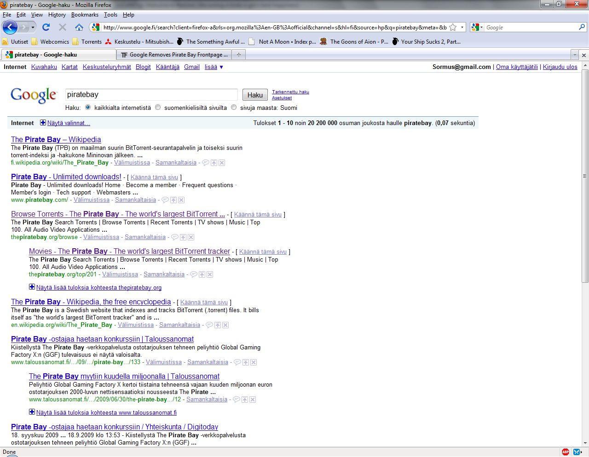Bookmark this page with the star icon
The image size is (589, 457).
click(x=453, y=27)
